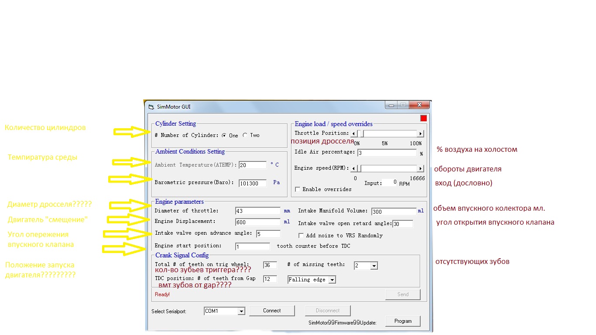Open the Falling edge dropdown
596x335 pixels.
click(332, 280)
